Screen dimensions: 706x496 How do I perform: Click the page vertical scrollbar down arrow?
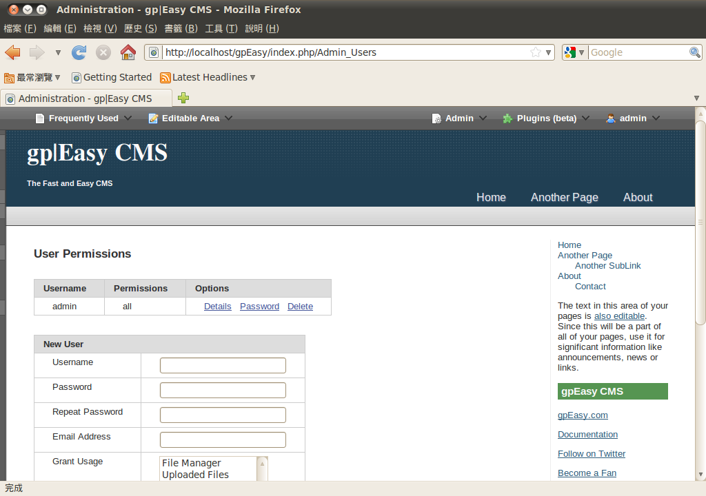point(700,475)
